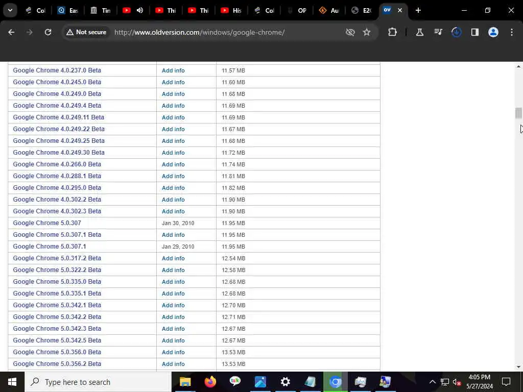Close the active OldVersion tab
This screenshot has height=392, width=523.
[400, 10]
